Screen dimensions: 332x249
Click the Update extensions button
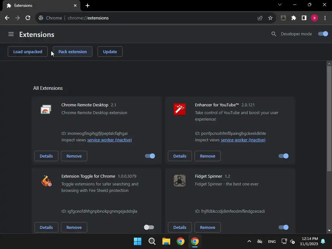tap(110, 52)
